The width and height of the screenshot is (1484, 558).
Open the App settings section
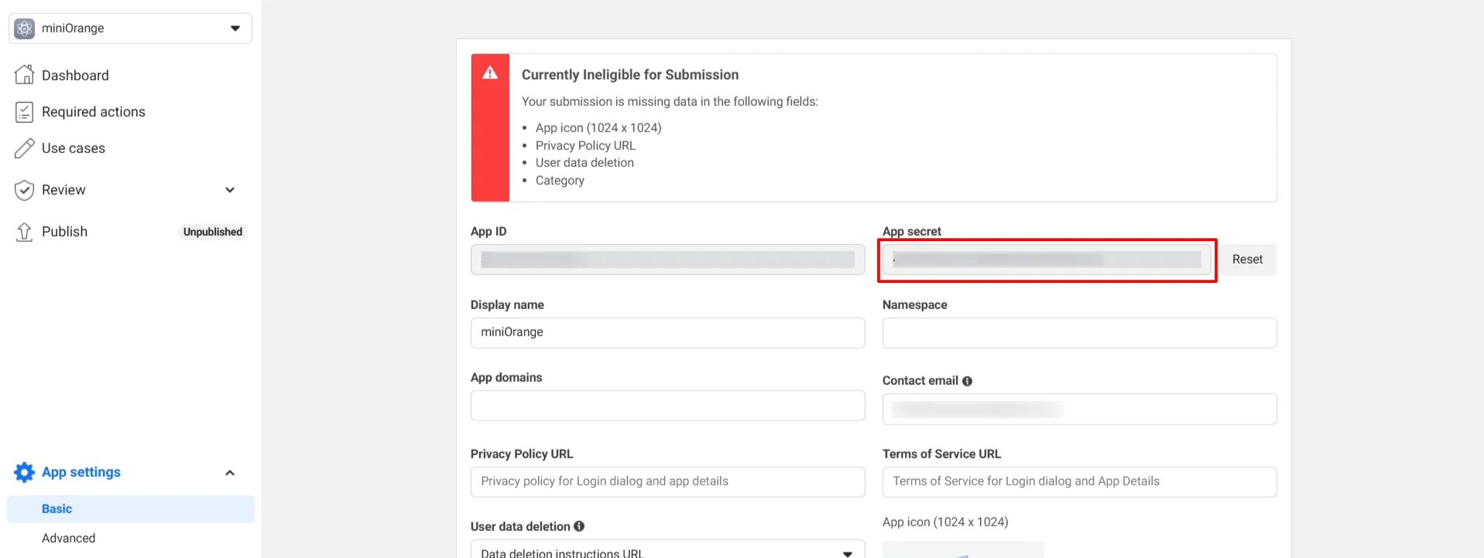81,472
